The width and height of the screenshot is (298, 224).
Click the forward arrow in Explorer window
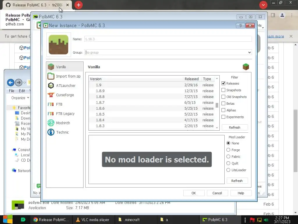click(x=19, y=83)
